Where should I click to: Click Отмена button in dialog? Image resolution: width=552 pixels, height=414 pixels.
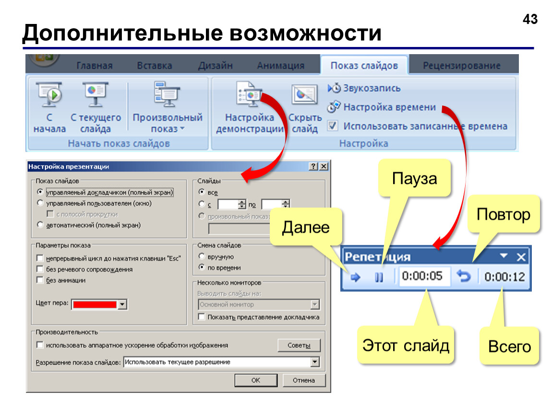tap(304, 380)
